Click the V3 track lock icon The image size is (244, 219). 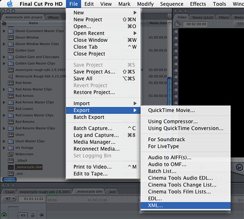click(x=33, y=215)
